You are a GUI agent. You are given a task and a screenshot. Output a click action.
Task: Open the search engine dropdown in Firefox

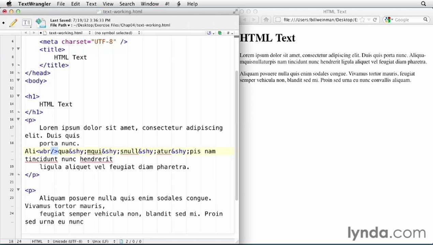[389, 20]
